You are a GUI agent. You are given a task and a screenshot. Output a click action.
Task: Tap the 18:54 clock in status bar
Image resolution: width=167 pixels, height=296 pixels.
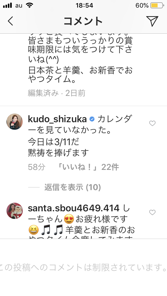coord(84,5)
